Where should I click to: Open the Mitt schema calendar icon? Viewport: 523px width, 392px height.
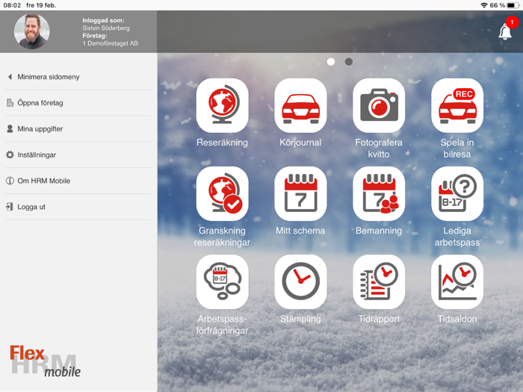pos(300,193)
